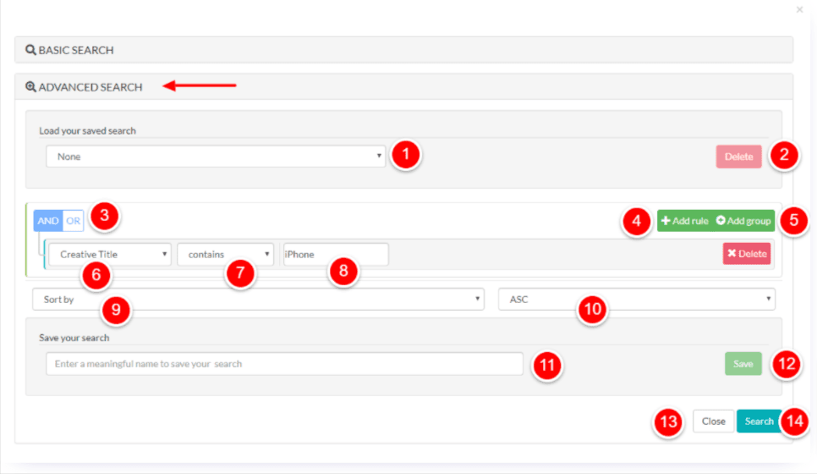This screenshot has height=474, width=817.
Task: Click the Basic Search magnifier icon
Action: click(30, 50)
